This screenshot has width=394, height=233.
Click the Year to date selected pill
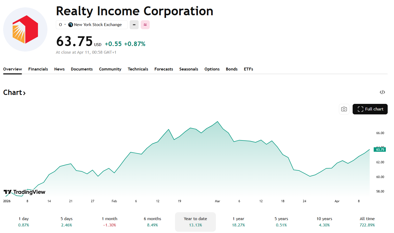pos(195,222)
